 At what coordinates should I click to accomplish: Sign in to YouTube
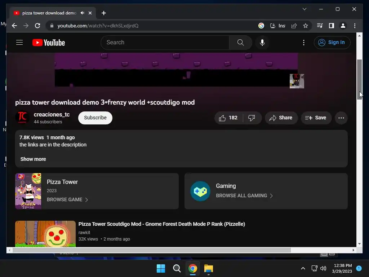(x=332, y=43)
